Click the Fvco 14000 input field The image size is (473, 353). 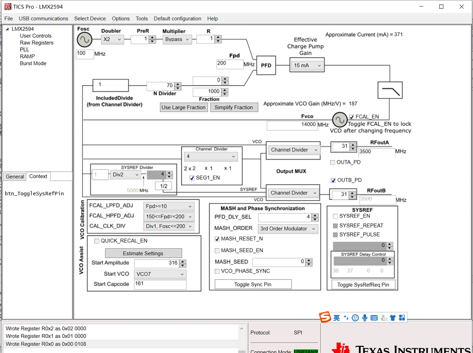pyautogui.click(x=292, y=125)
